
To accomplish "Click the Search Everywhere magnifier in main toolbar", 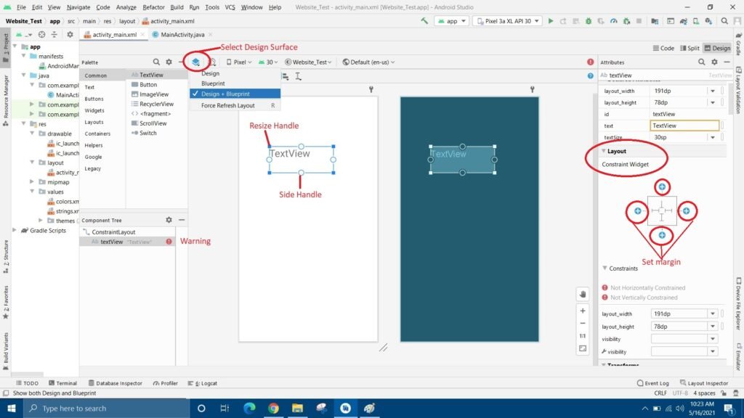I will point(724,21).
